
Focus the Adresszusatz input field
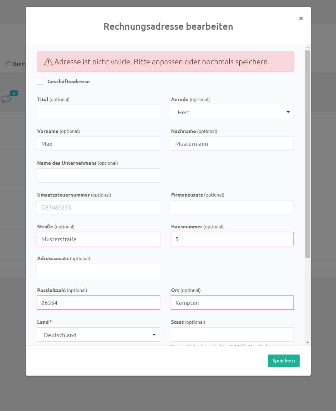click(98, 271)
